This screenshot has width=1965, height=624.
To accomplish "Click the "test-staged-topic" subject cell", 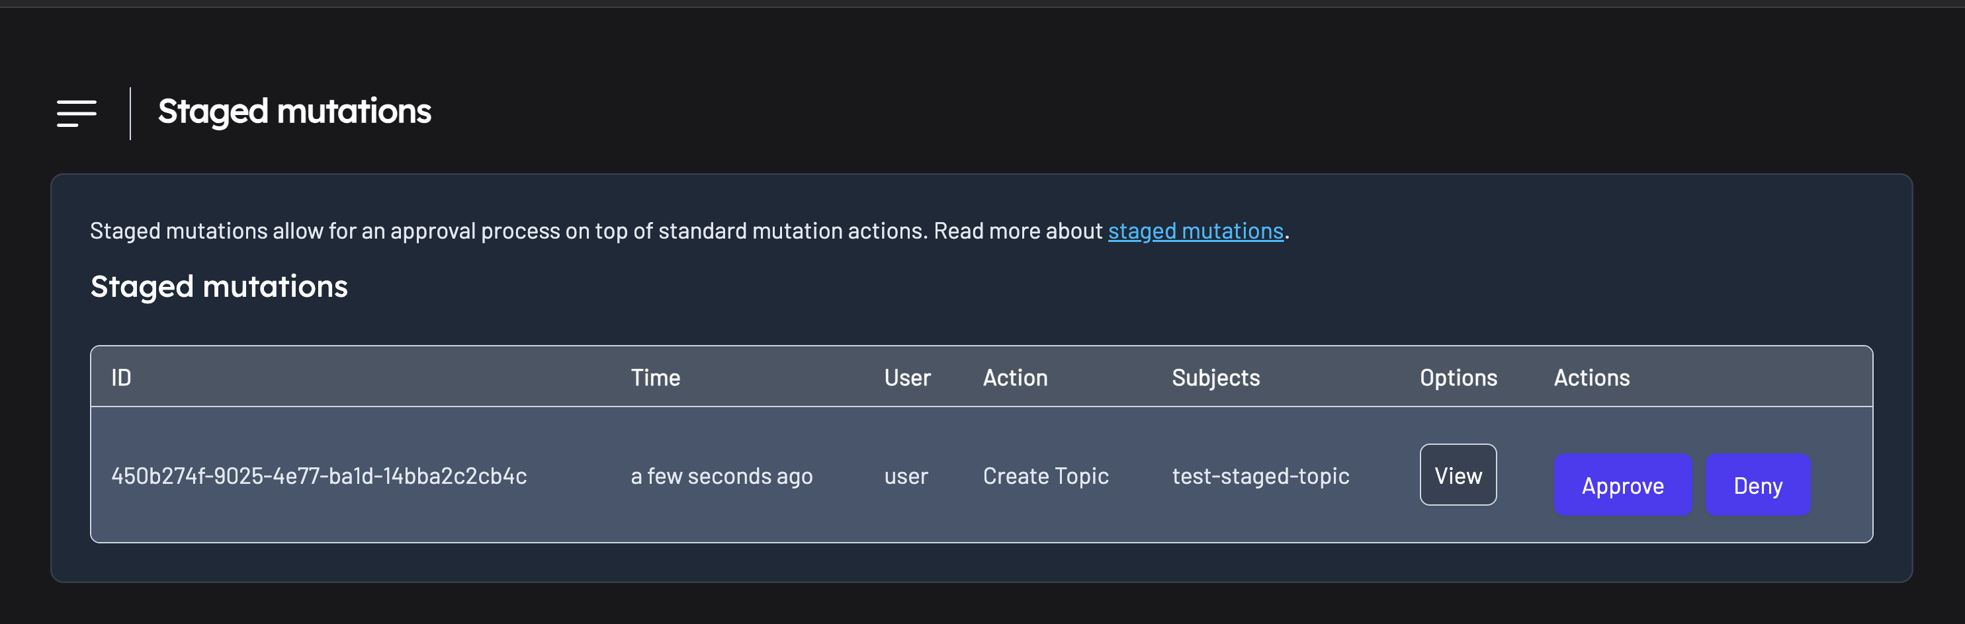I will click(1260, 476).
